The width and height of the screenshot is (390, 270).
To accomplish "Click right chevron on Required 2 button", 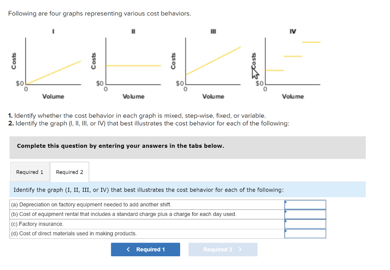I will (x=240, y=249).
